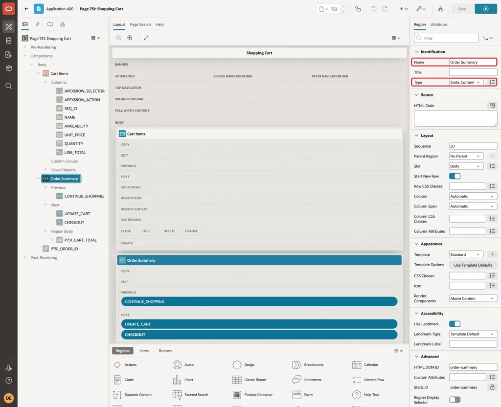Click Use Template Defaults button
This screenshot has width=501, height=407.
(x=473, y=265)
